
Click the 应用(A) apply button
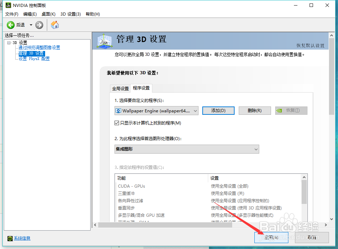pyautogui.click(x=271, y=238)
